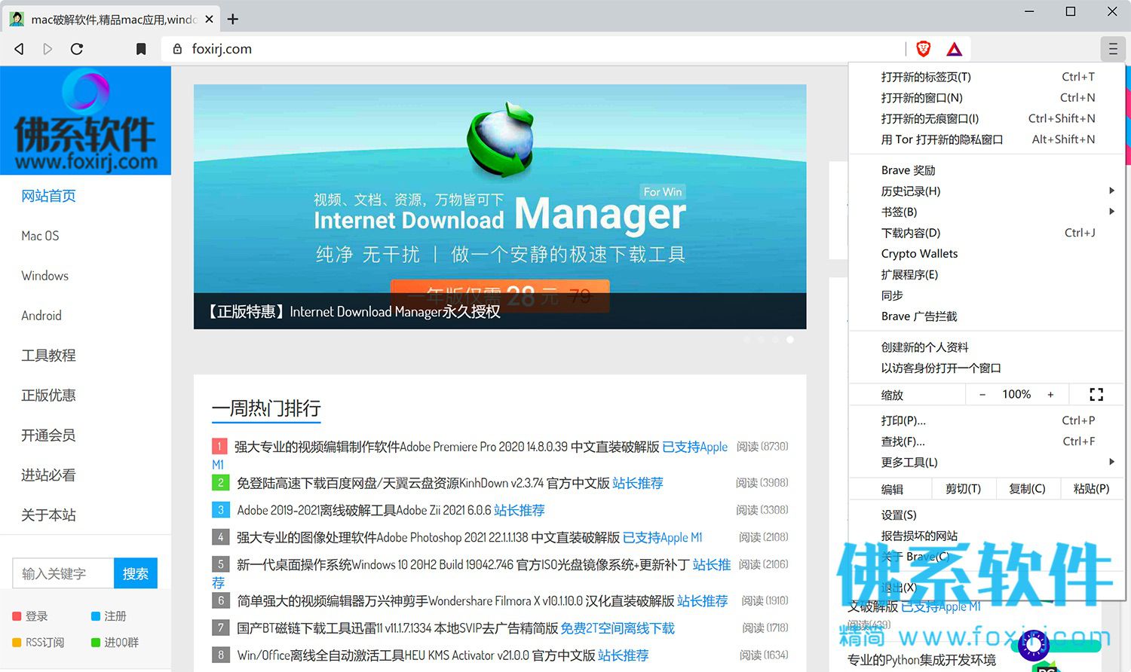
Task: Reload the page with the refresh icon
Action: click(x=77, y=49)
